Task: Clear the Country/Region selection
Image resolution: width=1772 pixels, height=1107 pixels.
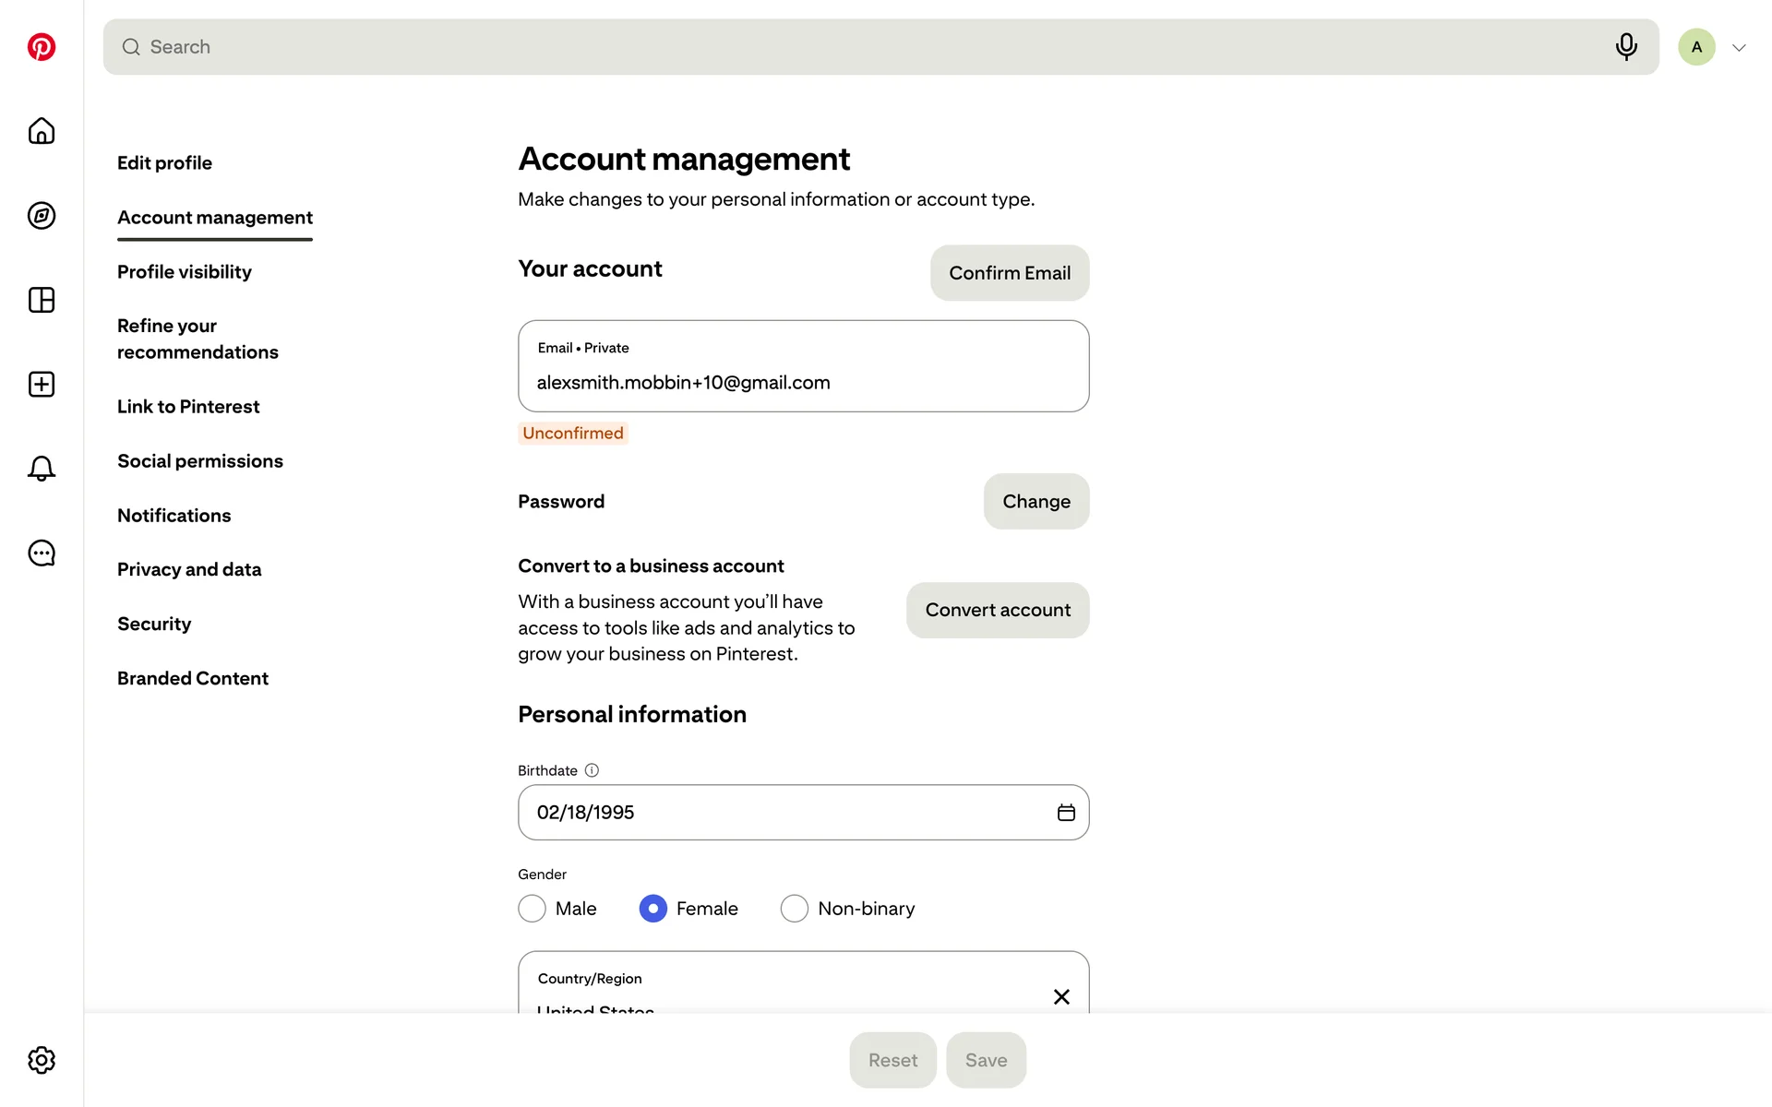Action: (x=1061, y=997)
